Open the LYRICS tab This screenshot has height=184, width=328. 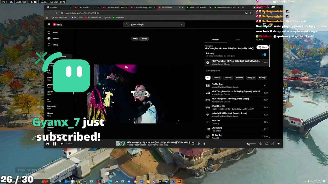coord(238,40)
